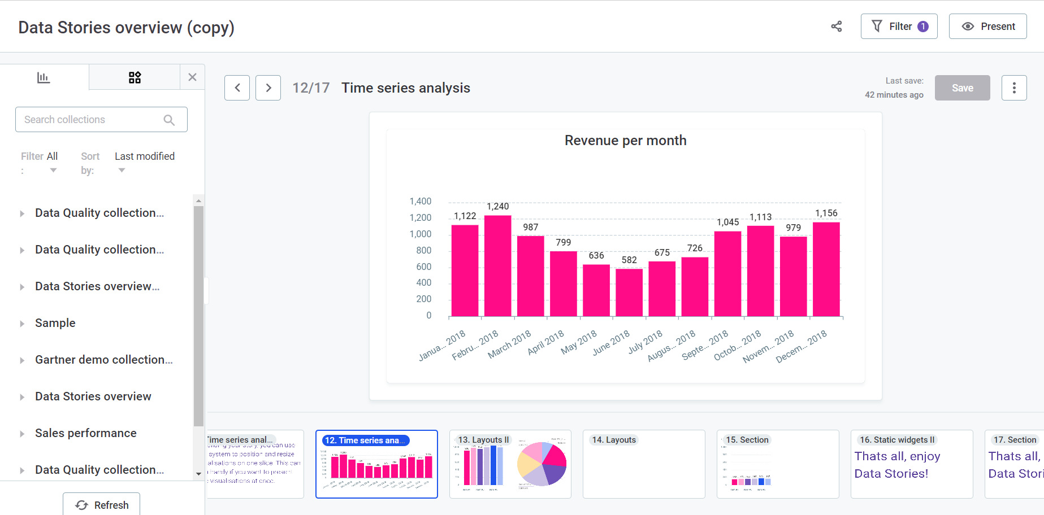The height and width of the screenshot is (515, 1044).
Task: Select the 13. Layouts II slide thumbnail
Action: pyautogui.click(x=510, y=464)
